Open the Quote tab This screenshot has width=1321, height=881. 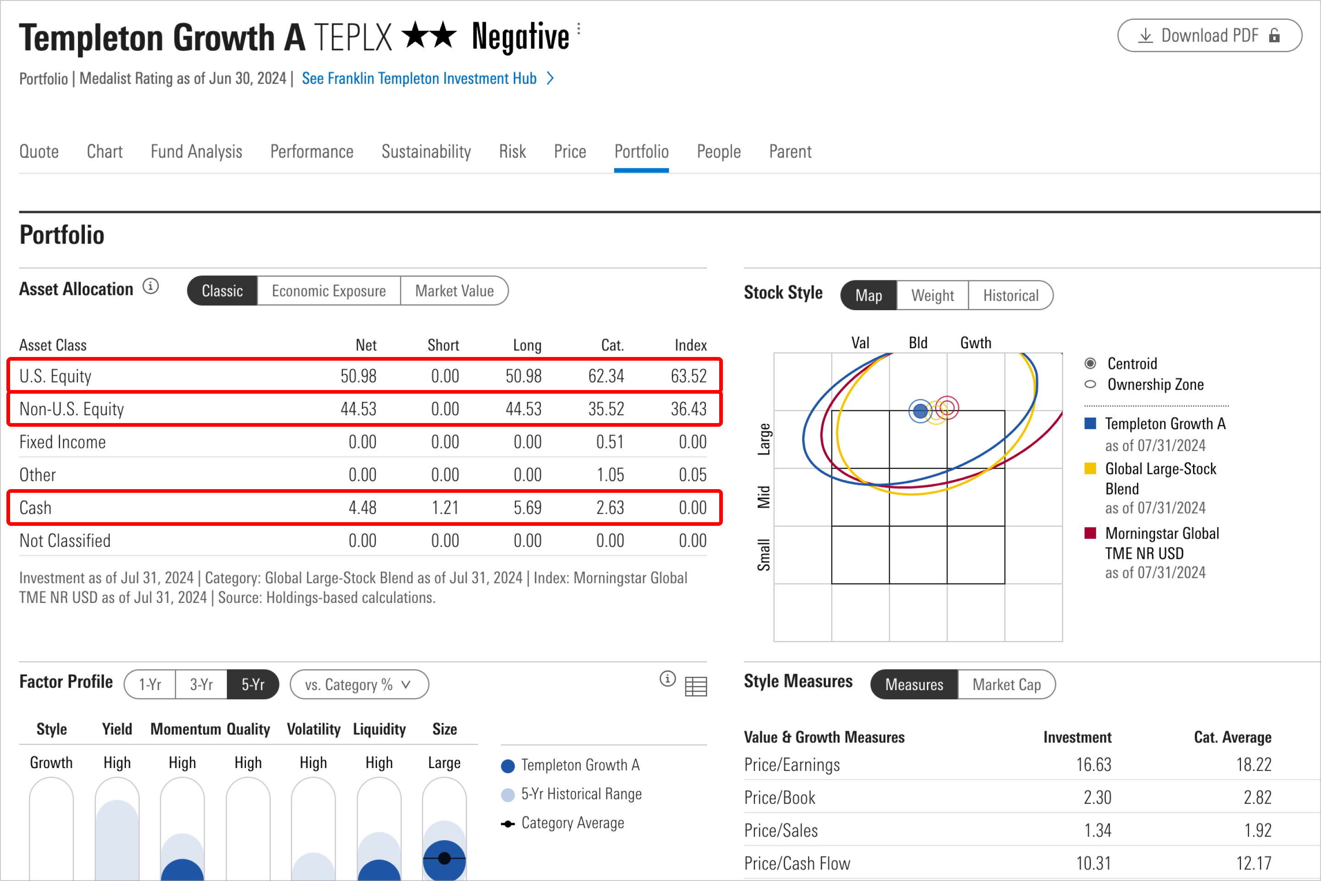point(39,152)
